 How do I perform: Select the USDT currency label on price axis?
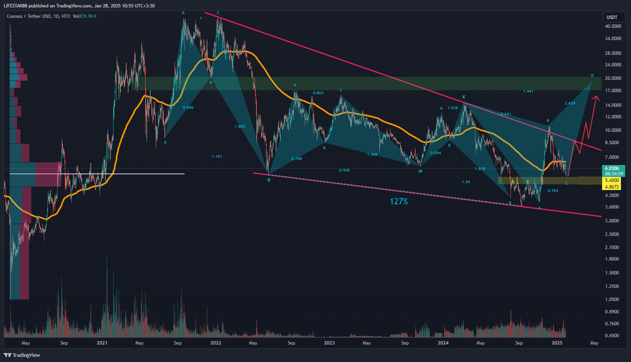pyautogui.click(x=611, y=18)
